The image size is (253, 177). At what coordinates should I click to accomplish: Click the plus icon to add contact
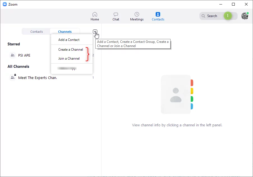coord(95,32)
